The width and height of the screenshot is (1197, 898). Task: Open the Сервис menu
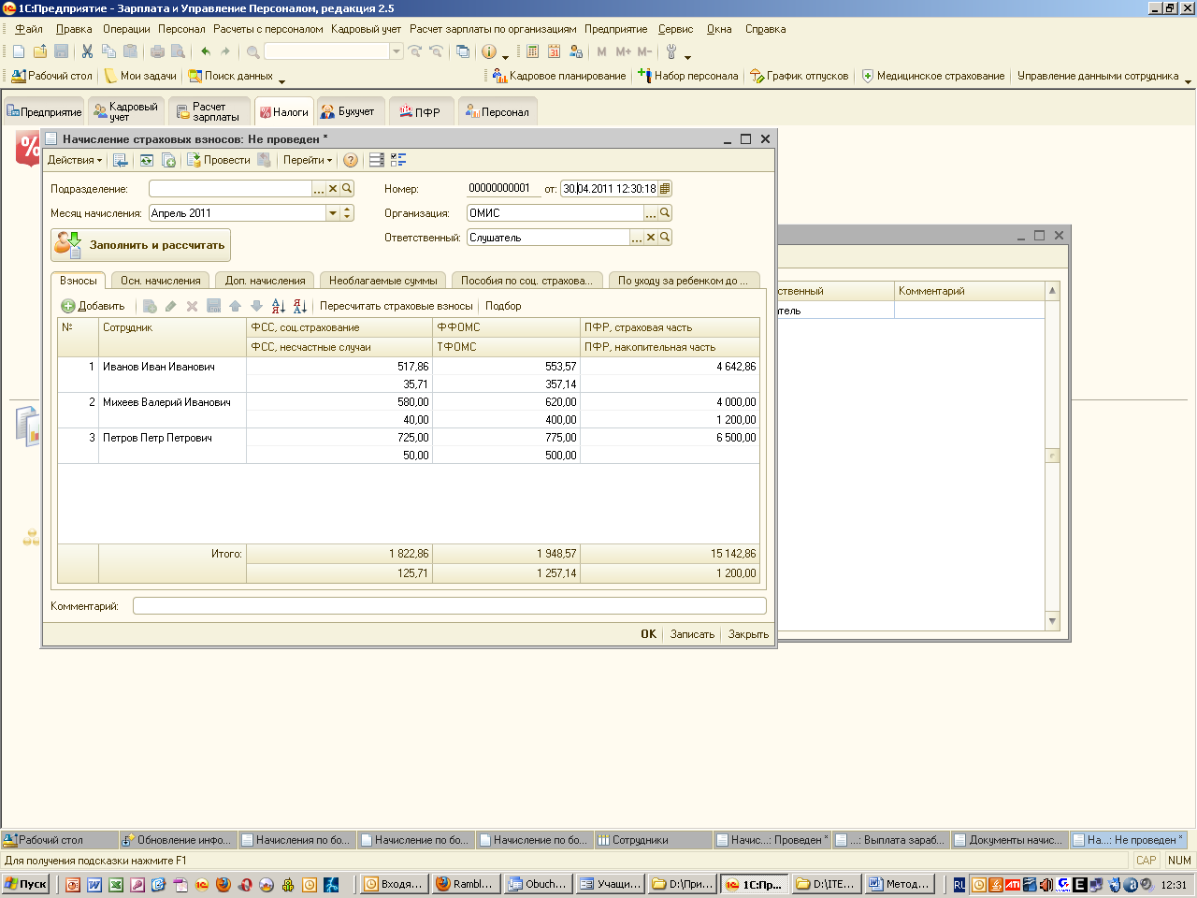click(675, 29)
